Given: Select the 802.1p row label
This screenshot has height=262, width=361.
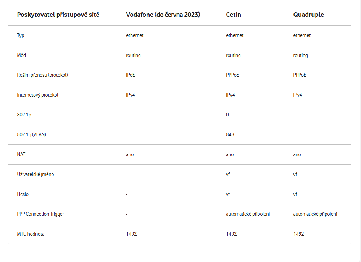Looking at the screenshot, I should tap(24, 115).
